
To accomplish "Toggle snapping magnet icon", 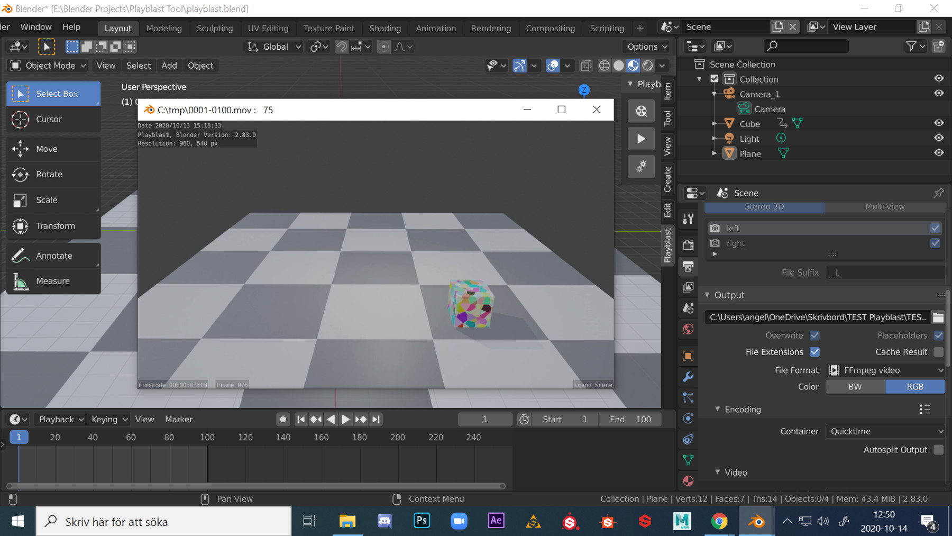I will click(x=342, y=47).
